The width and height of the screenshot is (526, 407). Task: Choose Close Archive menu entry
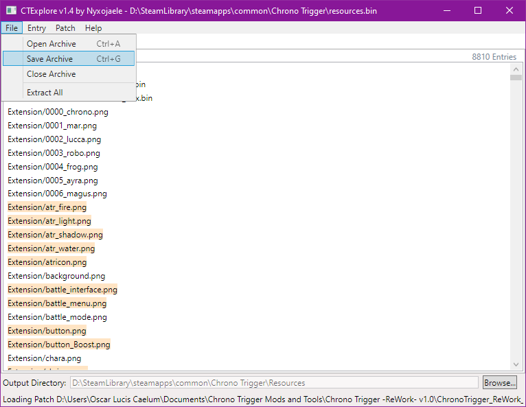coord(69,73)
